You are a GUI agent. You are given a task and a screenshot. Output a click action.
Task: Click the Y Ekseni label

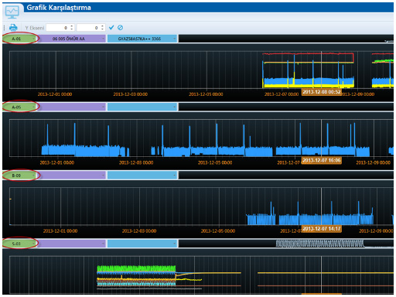pos(35,28)
